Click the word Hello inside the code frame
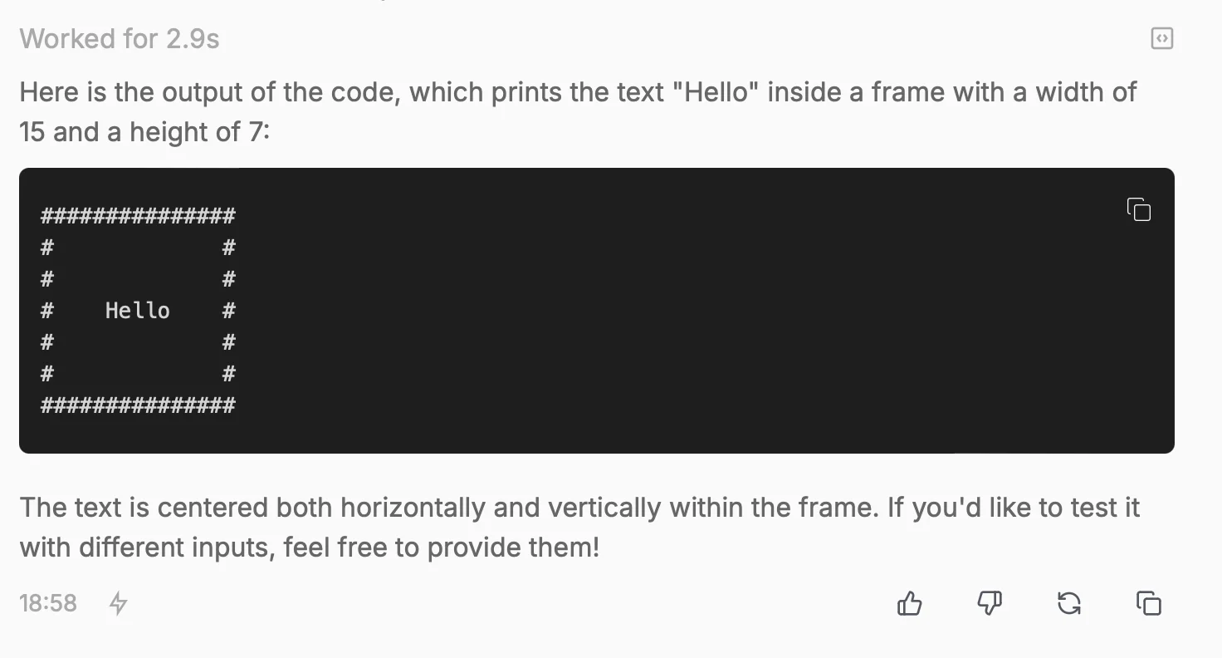1222x658 pixels. (138, 311)
